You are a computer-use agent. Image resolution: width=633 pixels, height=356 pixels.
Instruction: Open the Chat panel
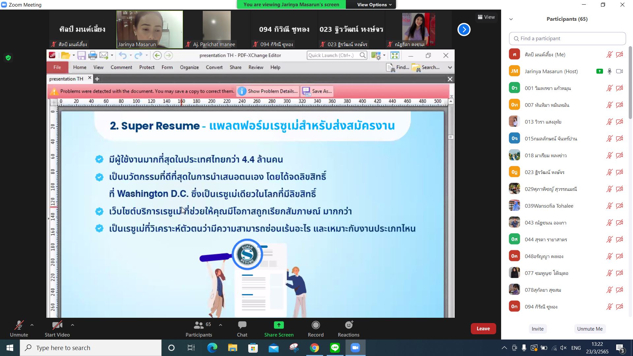[x=242, y=329]
